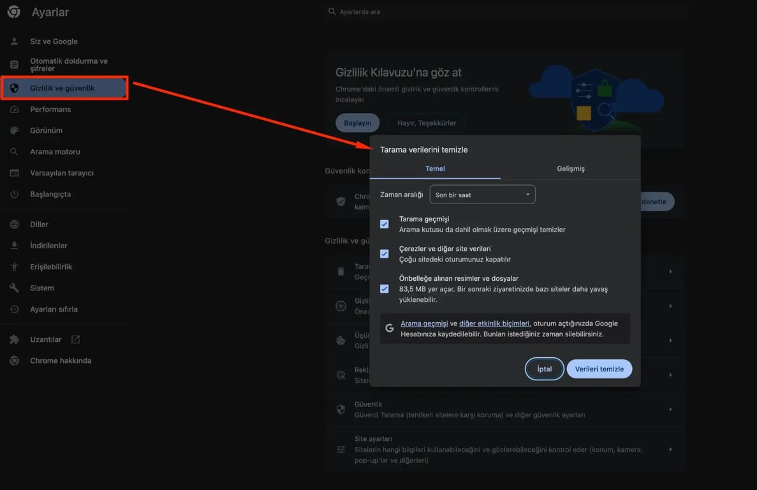Click the Erişilebilirlik accessibility icon
The width and height of the screenshot is (757, 490).
point(15,267)
